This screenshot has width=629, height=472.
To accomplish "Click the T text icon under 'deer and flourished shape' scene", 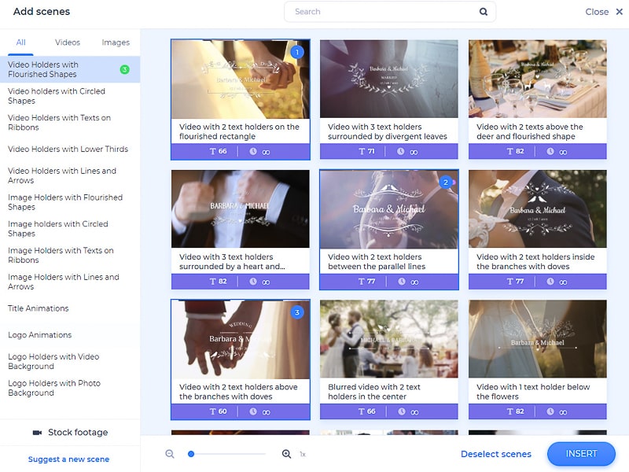I will [x=509, y=151].
